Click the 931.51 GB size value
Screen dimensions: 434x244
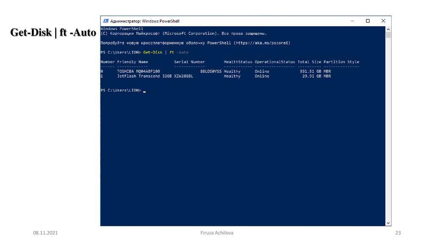311,71
